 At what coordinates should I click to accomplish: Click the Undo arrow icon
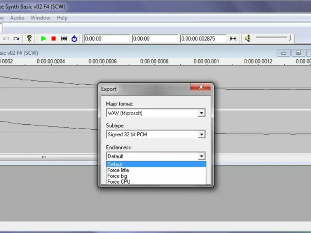coord(6,38)
